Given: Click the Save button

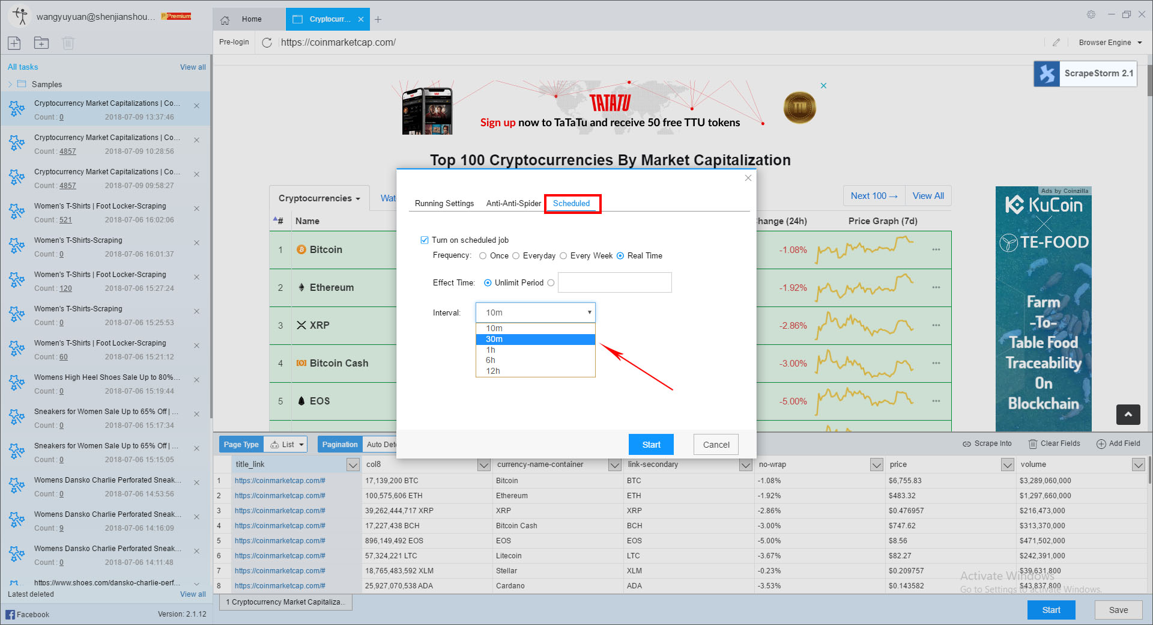Looking at the screenshot, I should click(x=1118, y=610).
